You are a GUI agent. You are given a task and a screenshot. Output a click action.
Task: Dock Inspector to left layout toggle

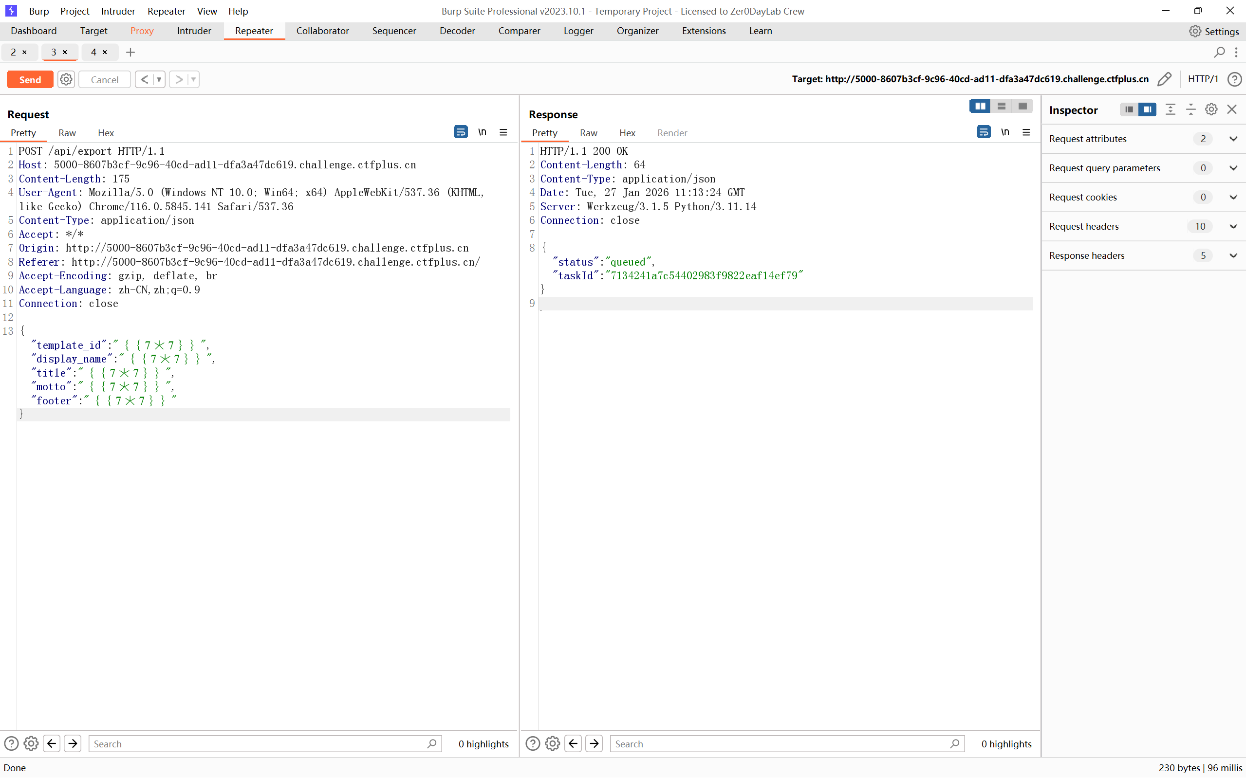tap(1129, 109)
